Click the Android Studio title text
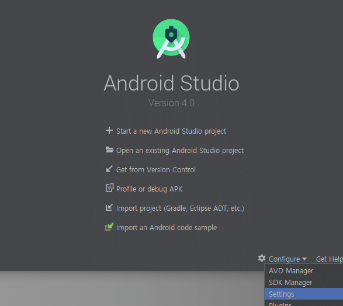Screen dimensions: 343x306 coord(171,84)
